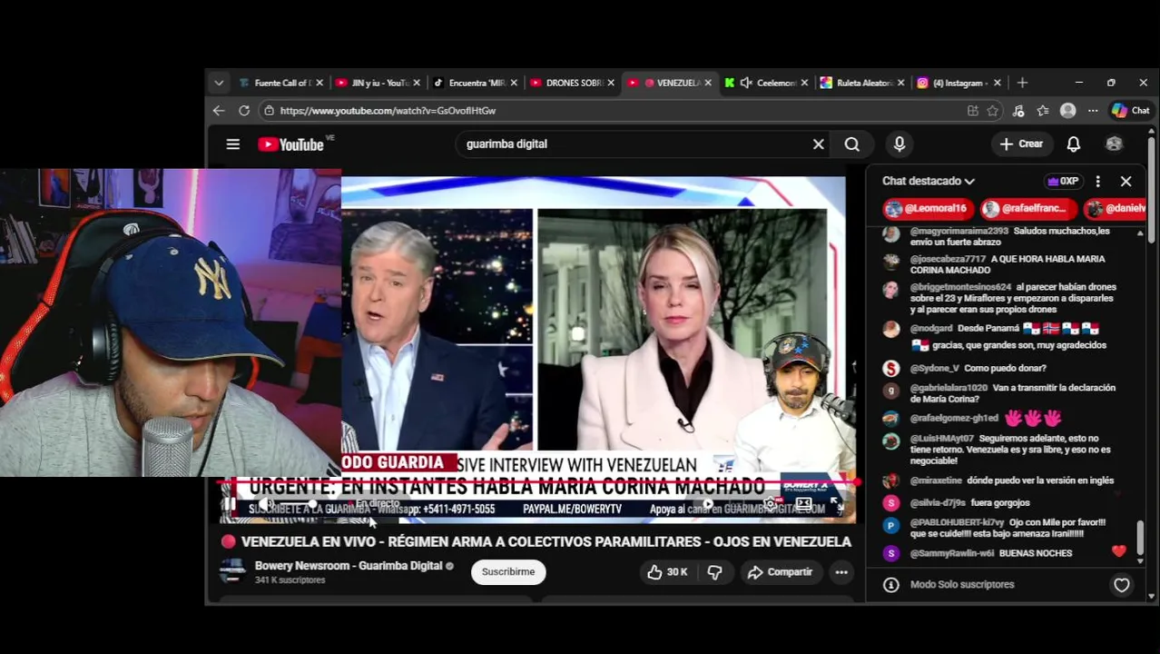Screen dimensions: 1160x654
Task: Open 'Bowery Newsroom - Guarimba Digital' channel link
Action: pos(349,566)
